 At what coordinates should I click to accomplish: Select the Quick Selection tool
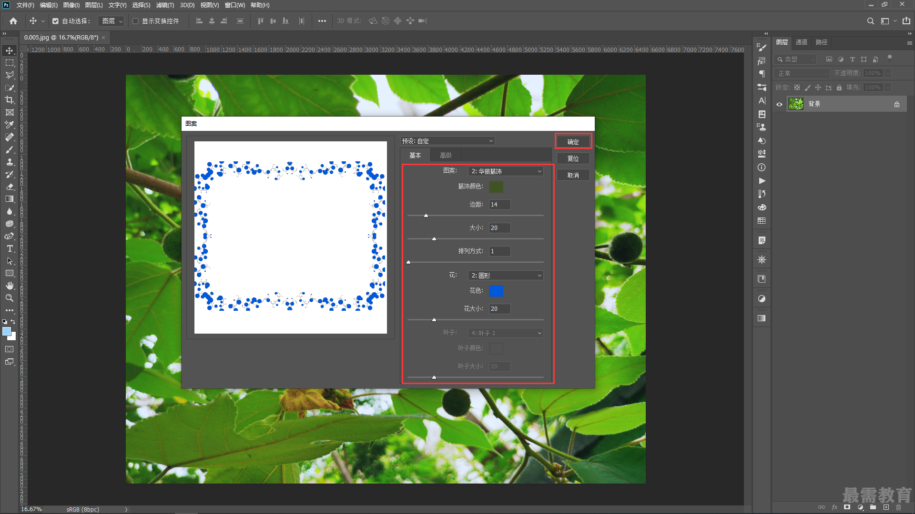coord(10,88)
